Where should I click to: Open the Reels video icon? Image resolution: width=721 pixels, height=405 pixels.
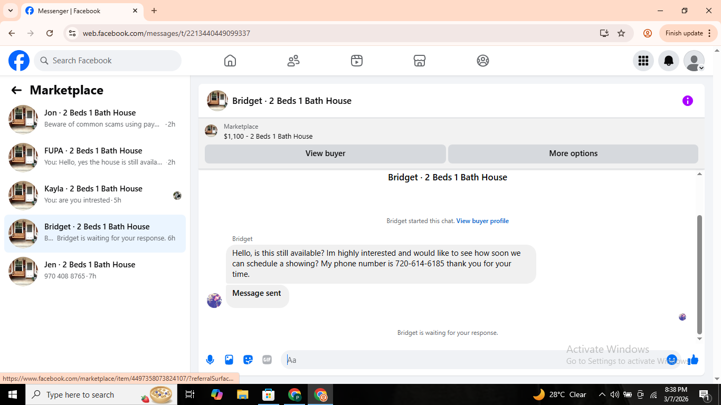tap(357, 61)
